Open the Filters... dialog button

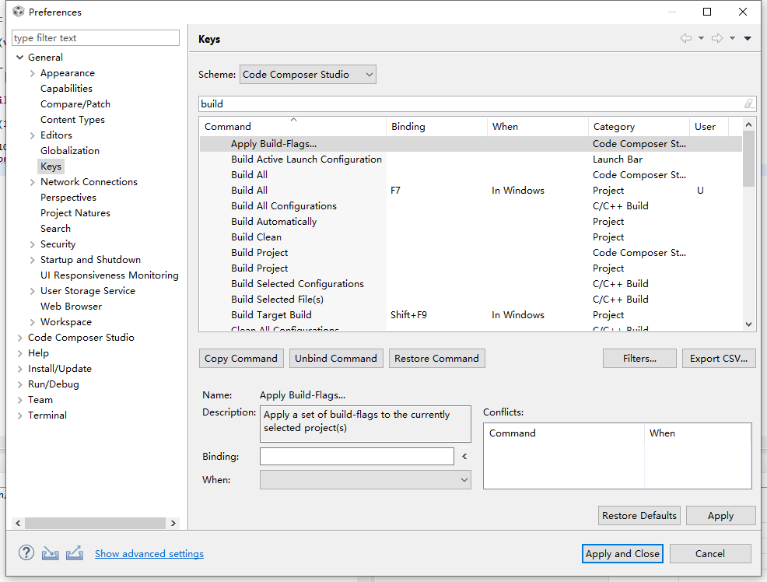639,359
